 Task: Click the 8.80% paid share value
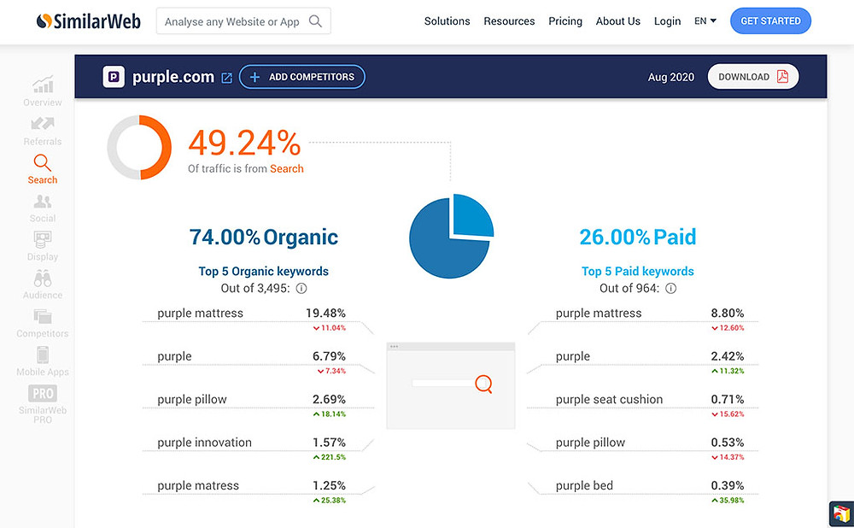click(728, 314)
